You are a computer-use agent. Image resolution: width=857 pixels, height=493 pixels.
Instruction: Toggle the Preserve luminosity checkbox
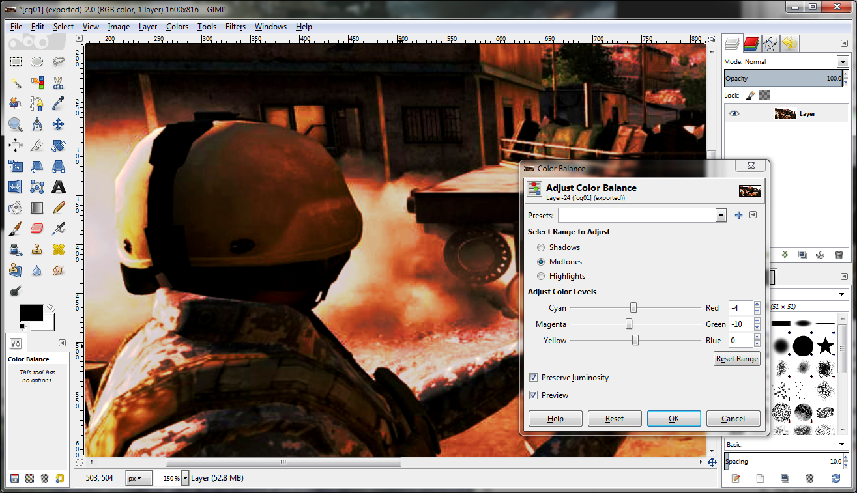(x=533, y=378)
